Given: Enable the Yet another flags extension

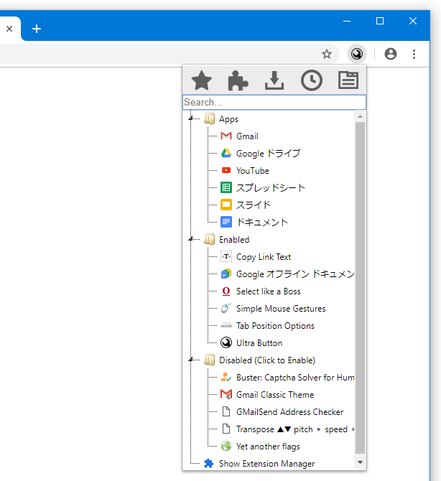Looking at the screenshot, I should point(268,447).
